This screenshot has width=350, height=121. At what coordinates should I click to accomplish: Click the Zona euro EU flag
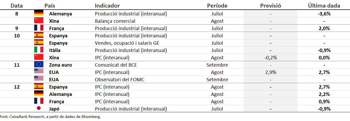(39, 65)
